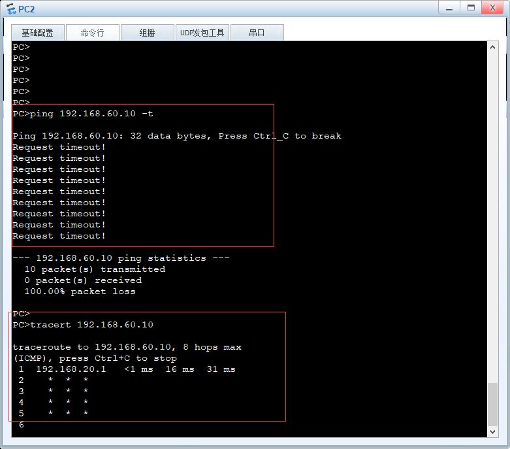Maximize the PC2 window
This screenshot has height=449, width=510.
pyautogui.click(x=471, y=8)
